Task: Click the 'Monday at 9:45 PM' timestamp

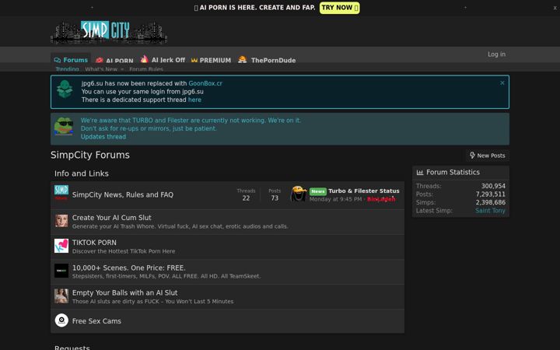Action: pos(335,199)
